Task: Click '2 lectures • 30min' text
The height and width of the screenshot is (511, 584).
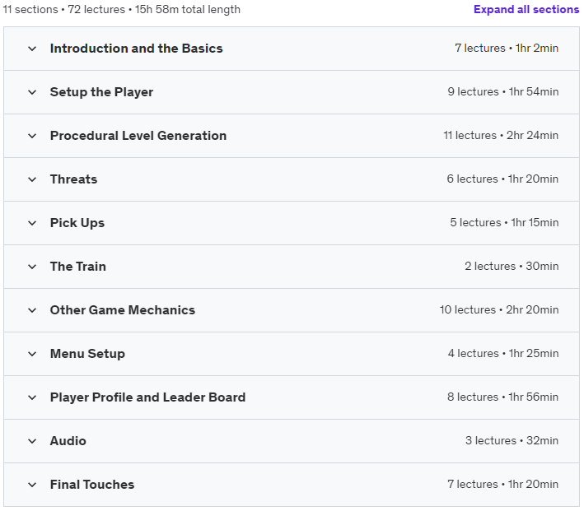Action: (512, 266)
